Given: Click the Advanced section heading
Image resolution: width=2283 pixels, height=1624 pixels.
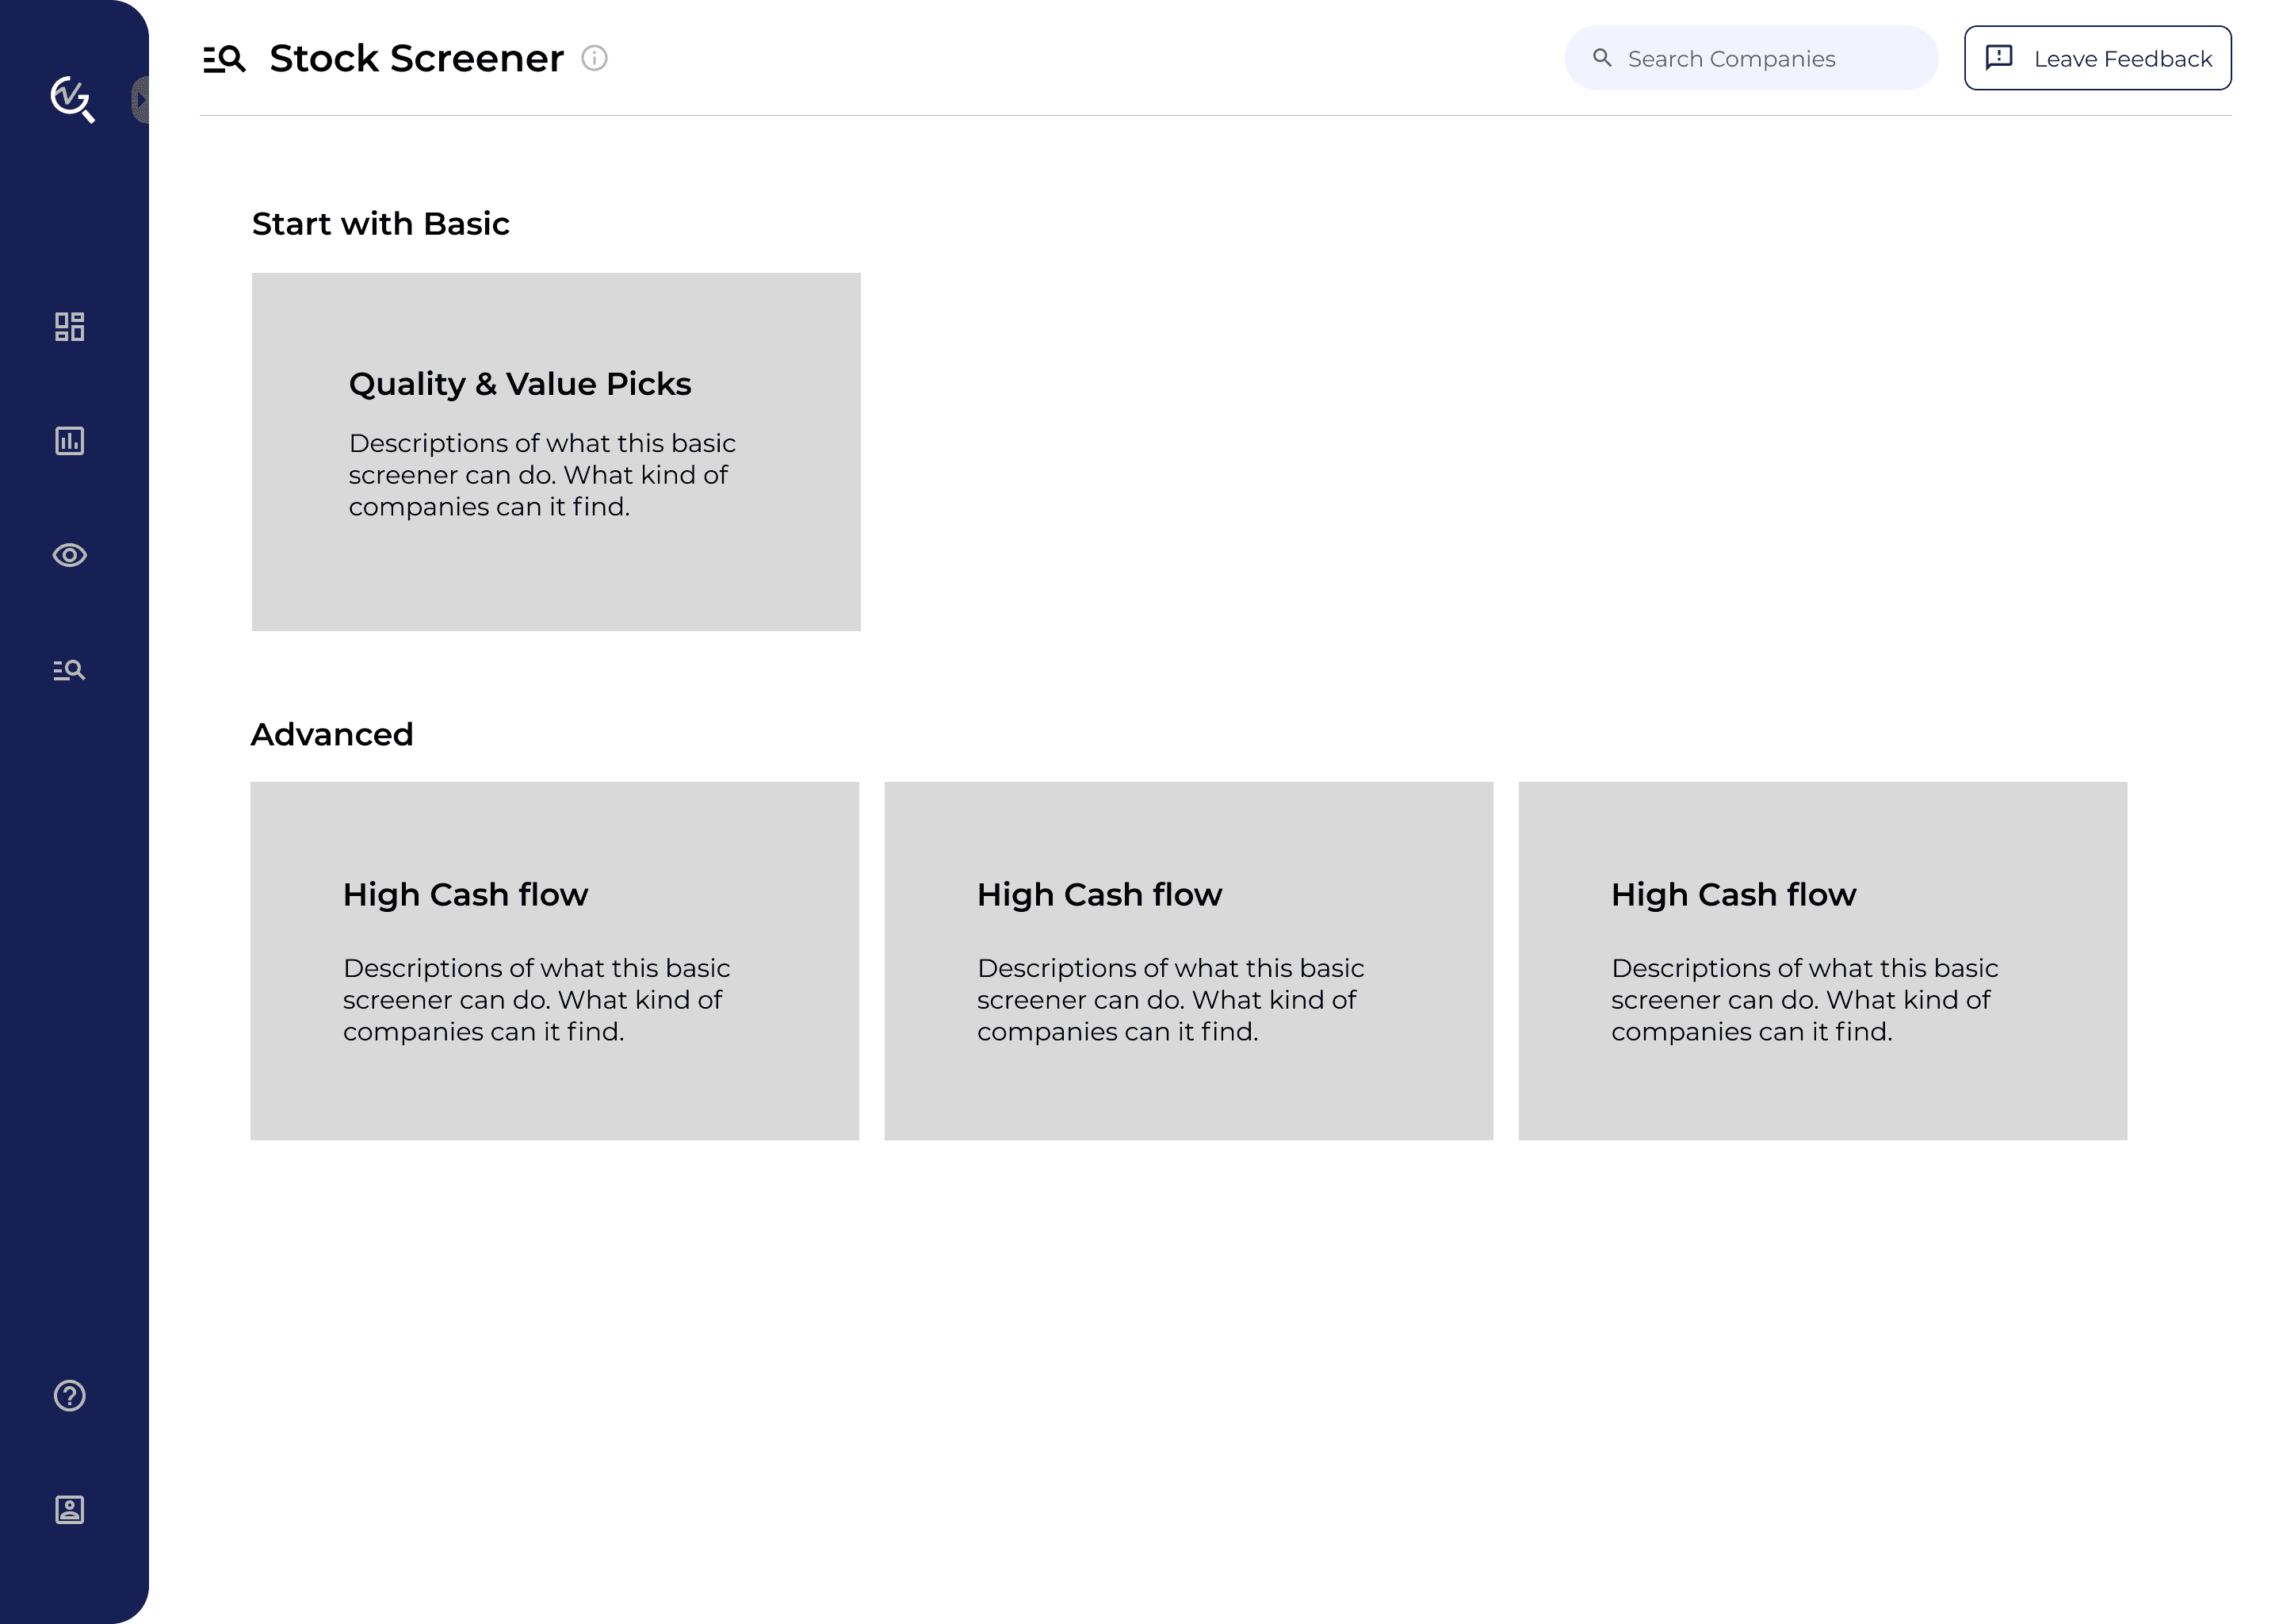Looking at the screenshot, I should 331,734.
